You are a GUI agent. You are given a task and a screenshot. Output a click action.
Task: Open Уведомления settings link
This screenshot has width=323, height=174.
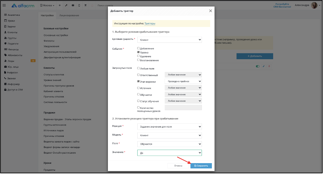(x=51, y=46)
